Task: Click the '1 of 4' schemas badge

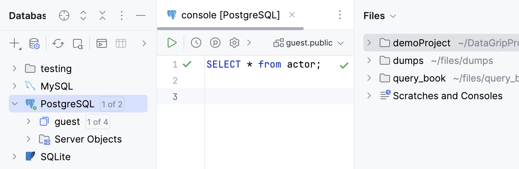Action: click(x=98, y=122)
